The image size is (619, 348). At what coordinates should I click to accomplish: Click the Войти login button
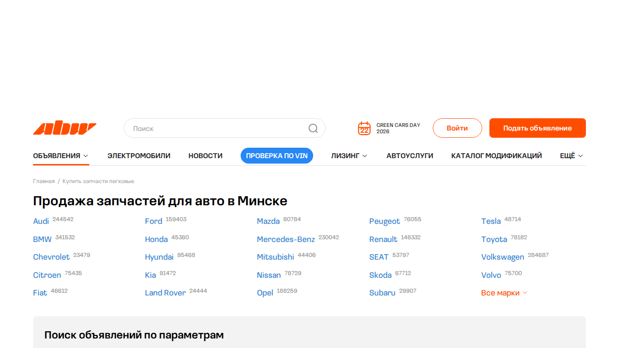(x=457, y=128)
